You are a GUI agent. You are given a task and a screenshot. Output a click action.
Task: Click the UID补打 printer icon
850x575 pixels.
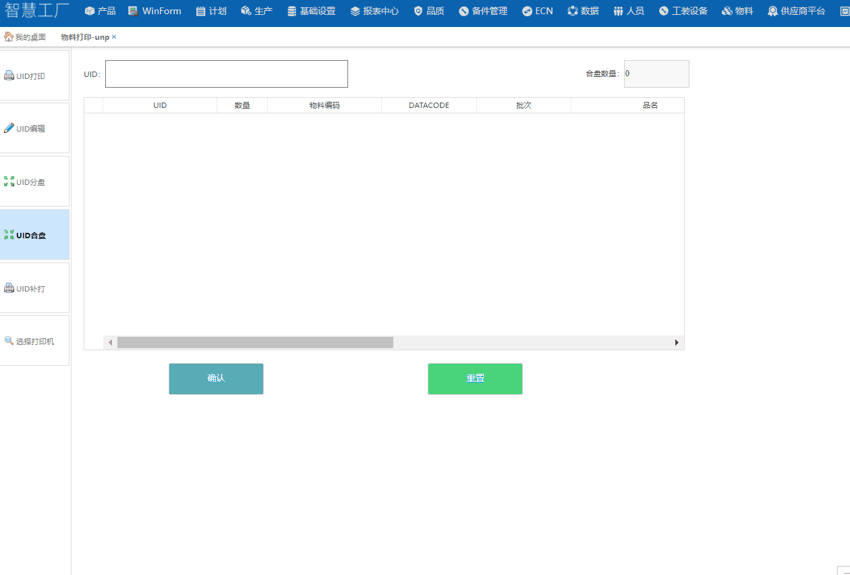[x=9, y=288]
